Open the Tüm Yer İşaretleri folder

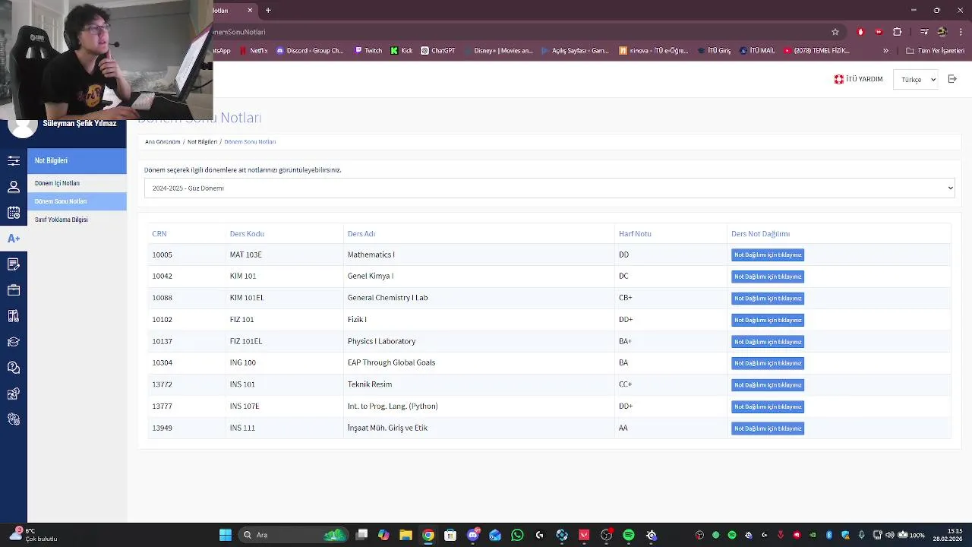tap(935, 51)
